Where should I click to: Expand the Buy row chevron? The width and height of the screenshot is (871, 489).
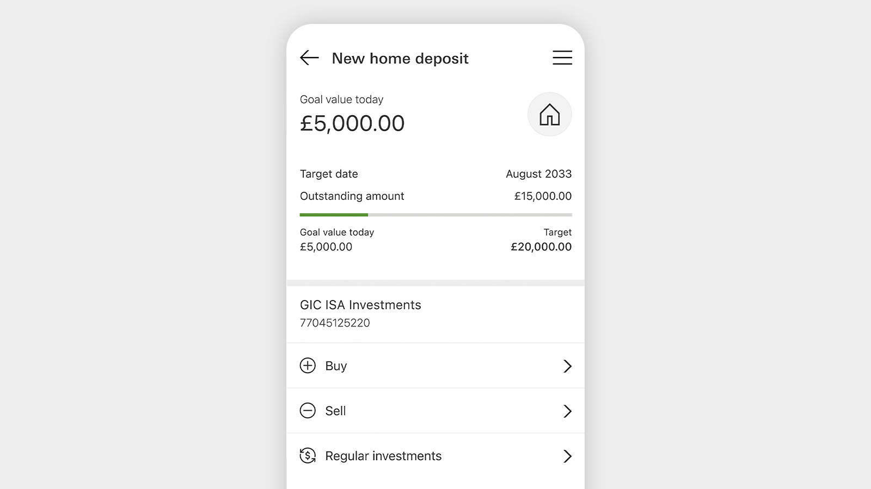click(567, 366)
